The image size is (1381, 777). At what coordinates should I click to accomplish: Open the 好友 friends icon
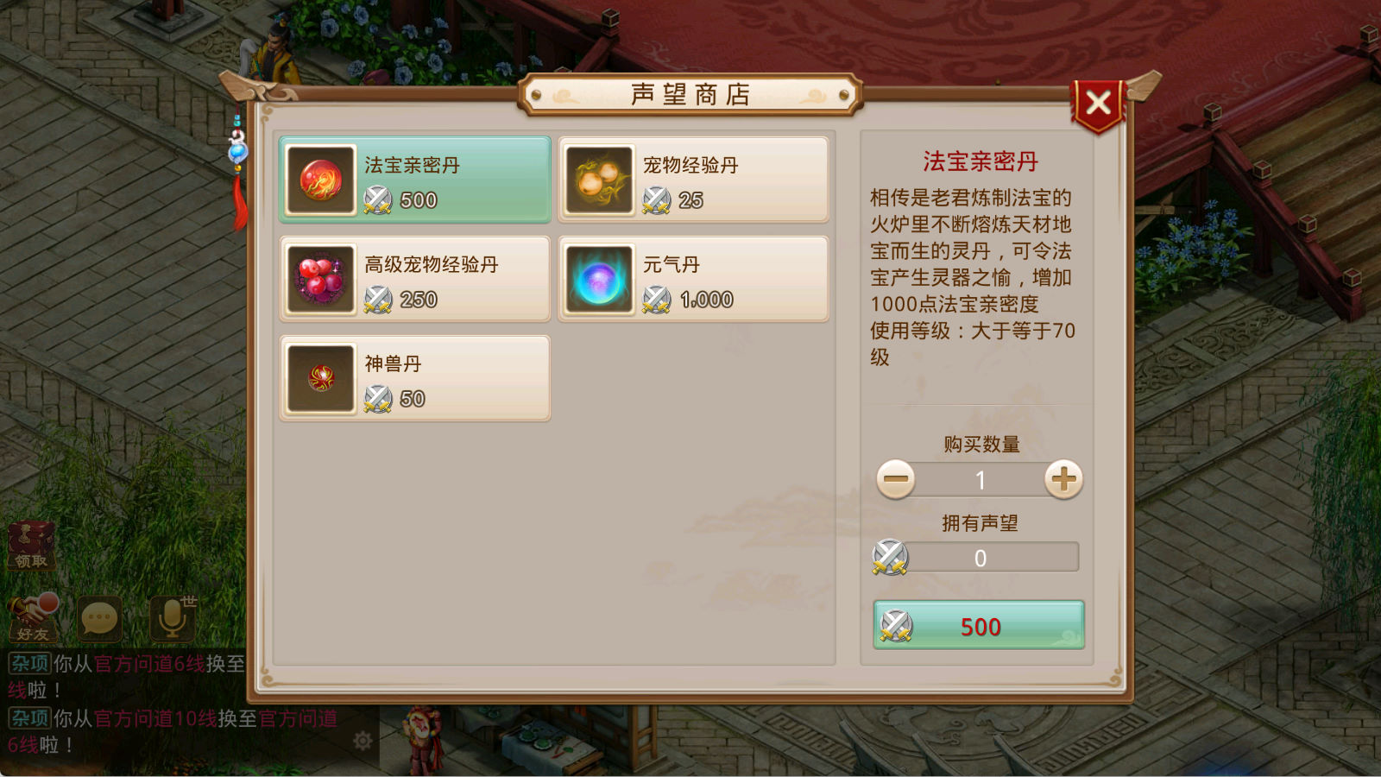click(x=33, y=617)
